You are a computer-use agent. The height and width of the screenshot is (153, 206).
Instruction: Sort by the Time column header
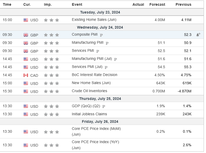tap(7, 4)
